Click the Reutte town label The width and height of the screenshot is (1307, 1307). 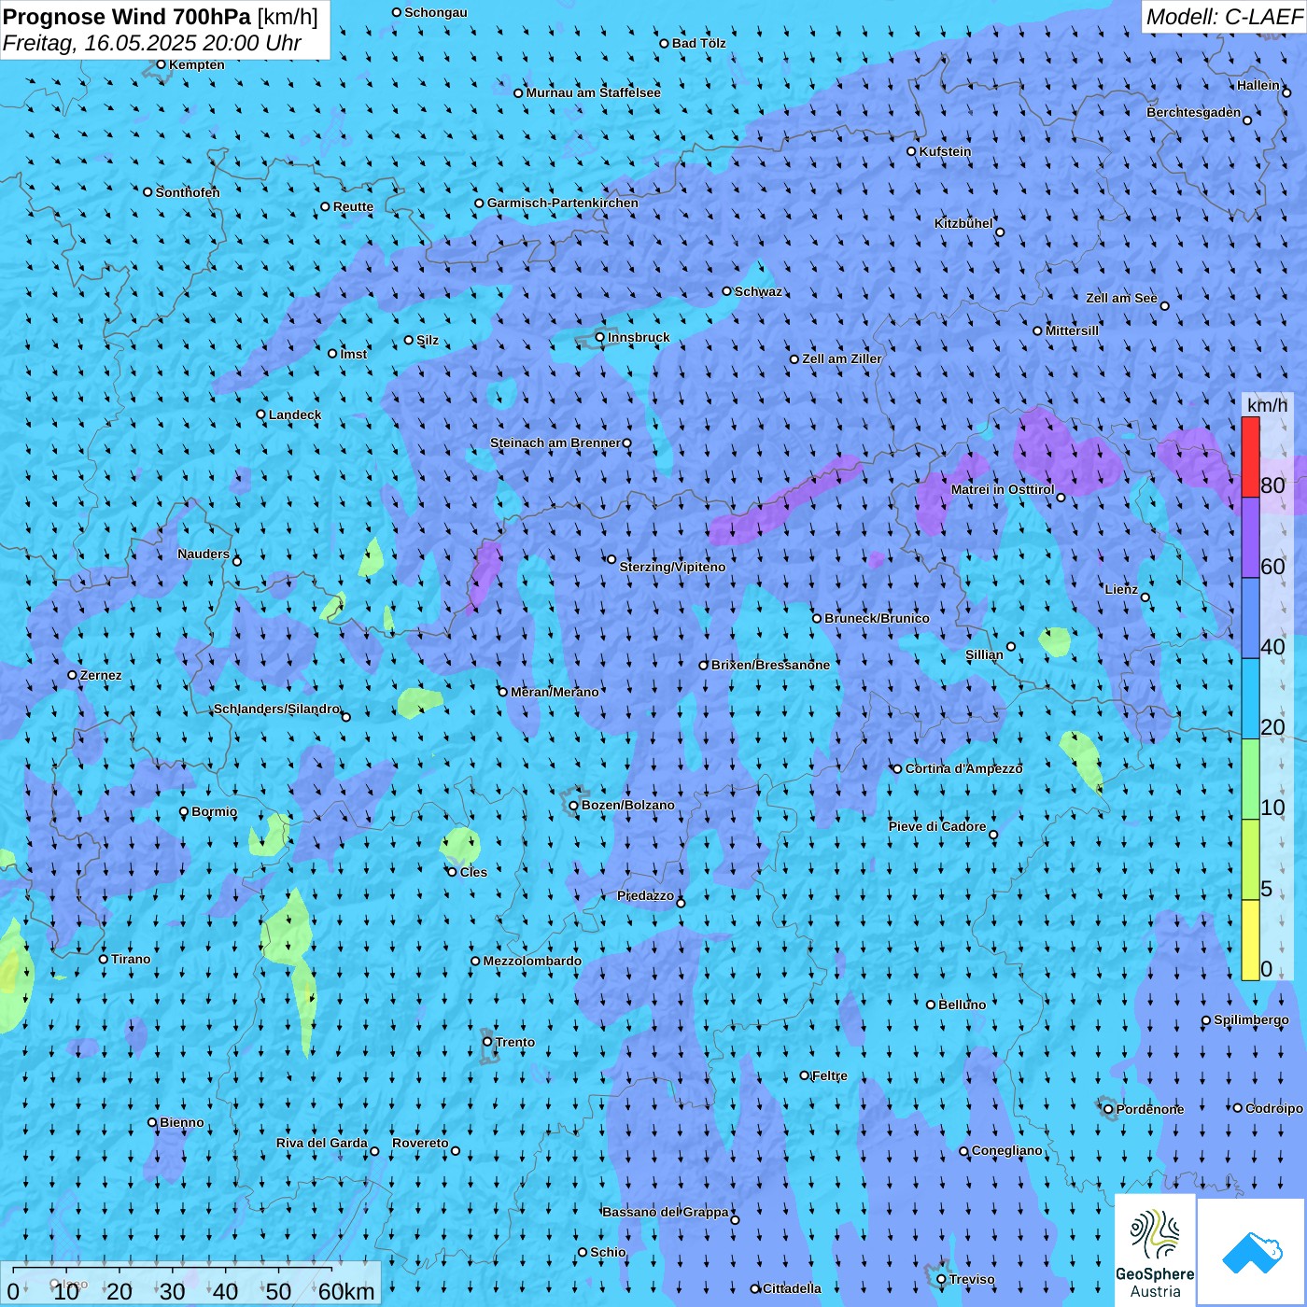click(x=353, y=206)
